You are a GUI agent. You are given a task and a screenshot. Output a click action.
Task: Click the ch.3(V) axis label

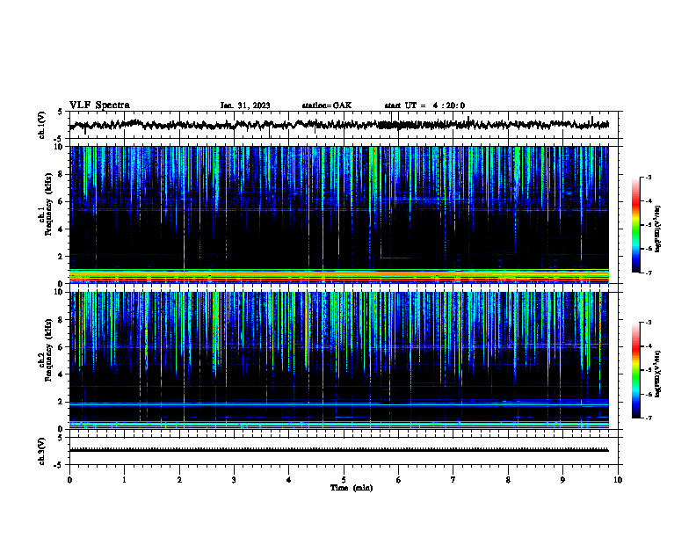[42, 451]
